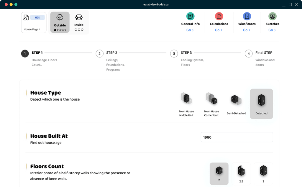Click the Wins/Doors door icon
302x187 pixels.
pos(247,16)
